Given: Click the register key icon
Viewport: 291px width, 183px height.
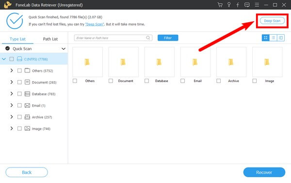Looking at the screenshot, I should pyautogui.click(x=229, y=5).
